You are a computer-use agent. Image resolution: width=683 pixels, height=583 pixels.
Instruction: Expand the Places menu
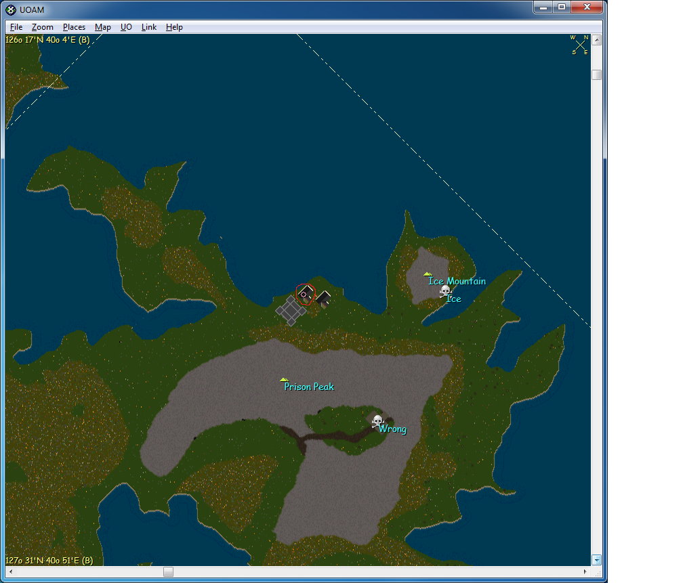[74, 27]
